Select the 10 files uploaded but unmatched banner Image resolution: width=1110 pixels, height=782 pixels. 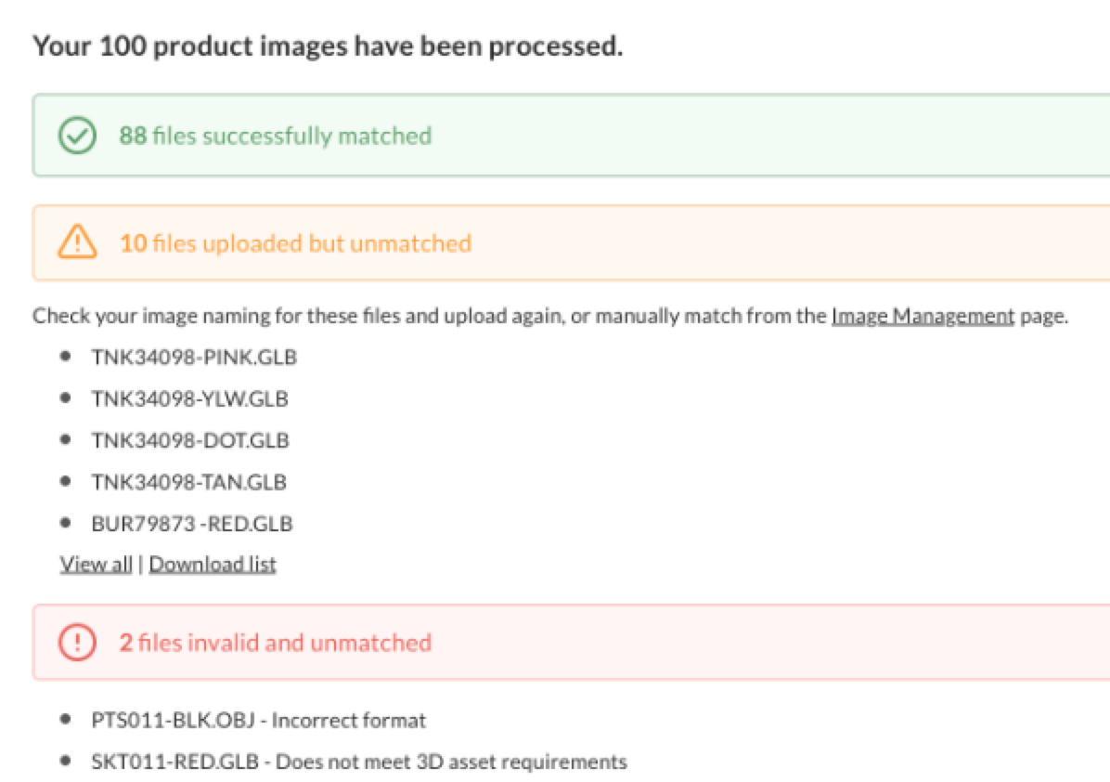(x=571, y=243)
